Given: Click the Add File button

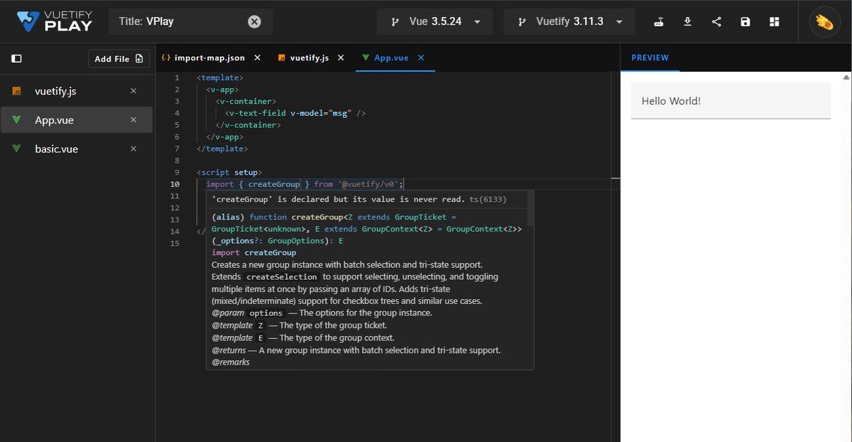Looking at the screenshot, I should click(x=119, y=58).
